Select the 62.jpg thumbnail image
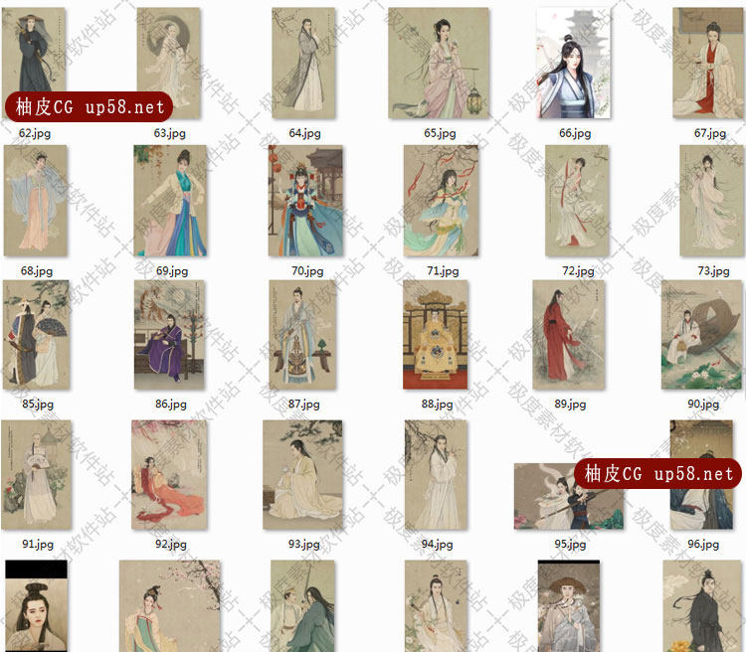746x652 pixels. [x=34, y=64]
